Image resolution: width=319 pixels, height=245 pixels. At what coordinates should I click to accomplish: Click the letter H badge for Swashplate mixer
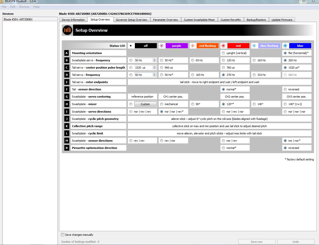67,104
